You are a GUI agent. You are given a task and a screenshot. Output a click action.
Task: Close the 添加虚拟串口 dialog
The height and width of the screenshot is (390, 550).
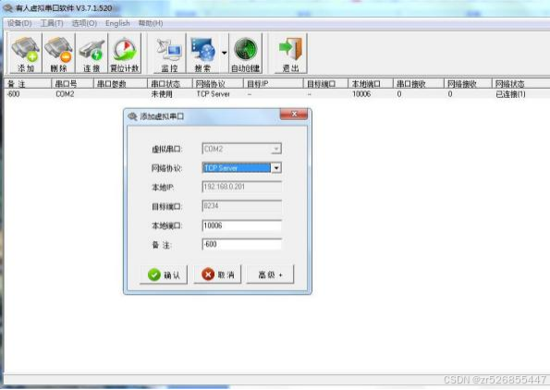tap(294, 114)
